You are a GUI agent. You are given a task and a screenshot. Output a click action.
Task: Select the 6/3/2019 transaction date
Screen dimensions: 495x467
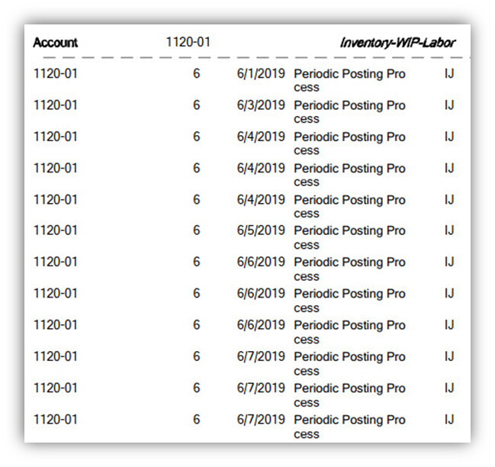261,105
